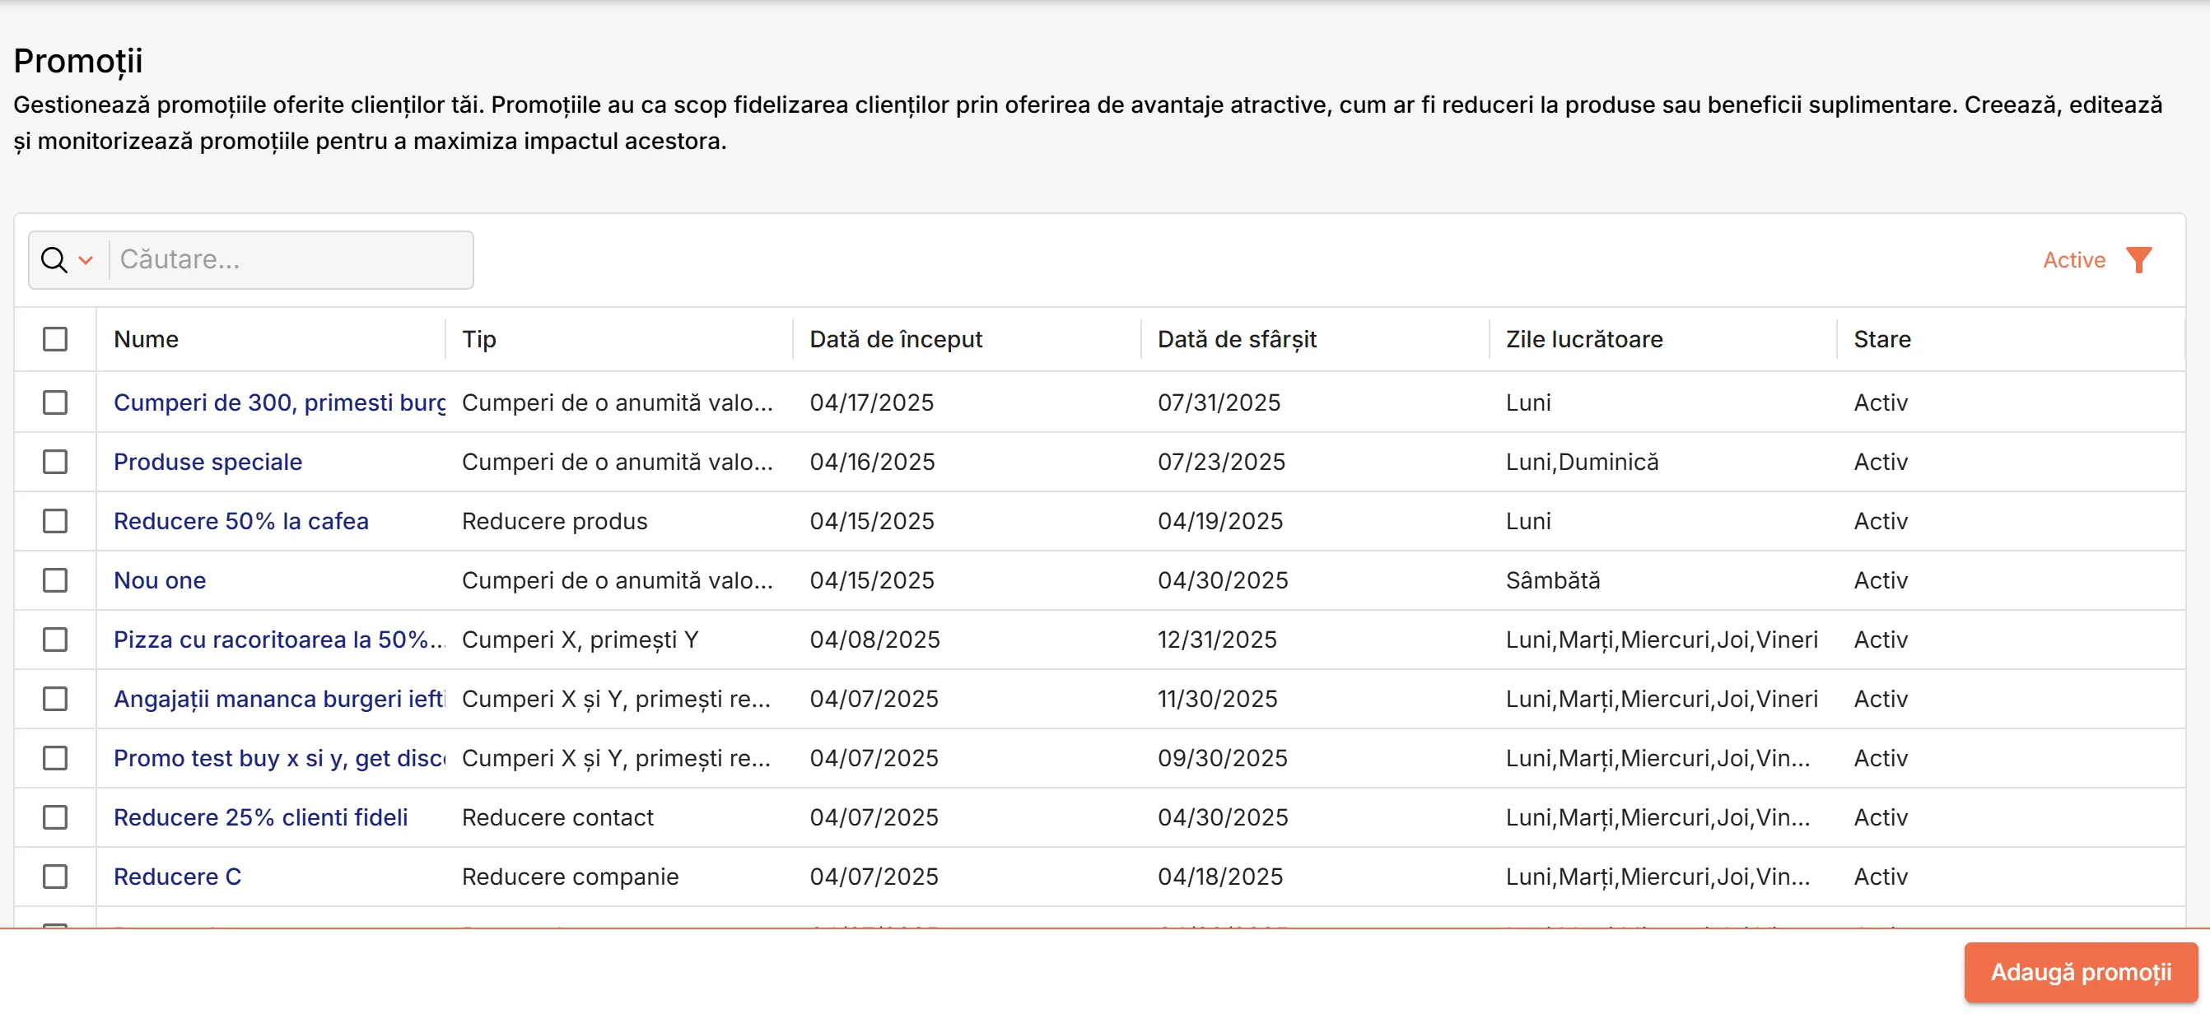
Task: Sort by the Tip column header
Action: click(478, 339)
